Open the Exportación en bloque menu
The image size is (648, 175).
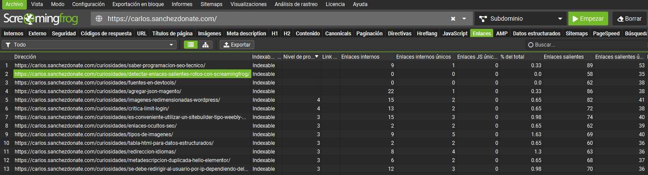(138, 4)
